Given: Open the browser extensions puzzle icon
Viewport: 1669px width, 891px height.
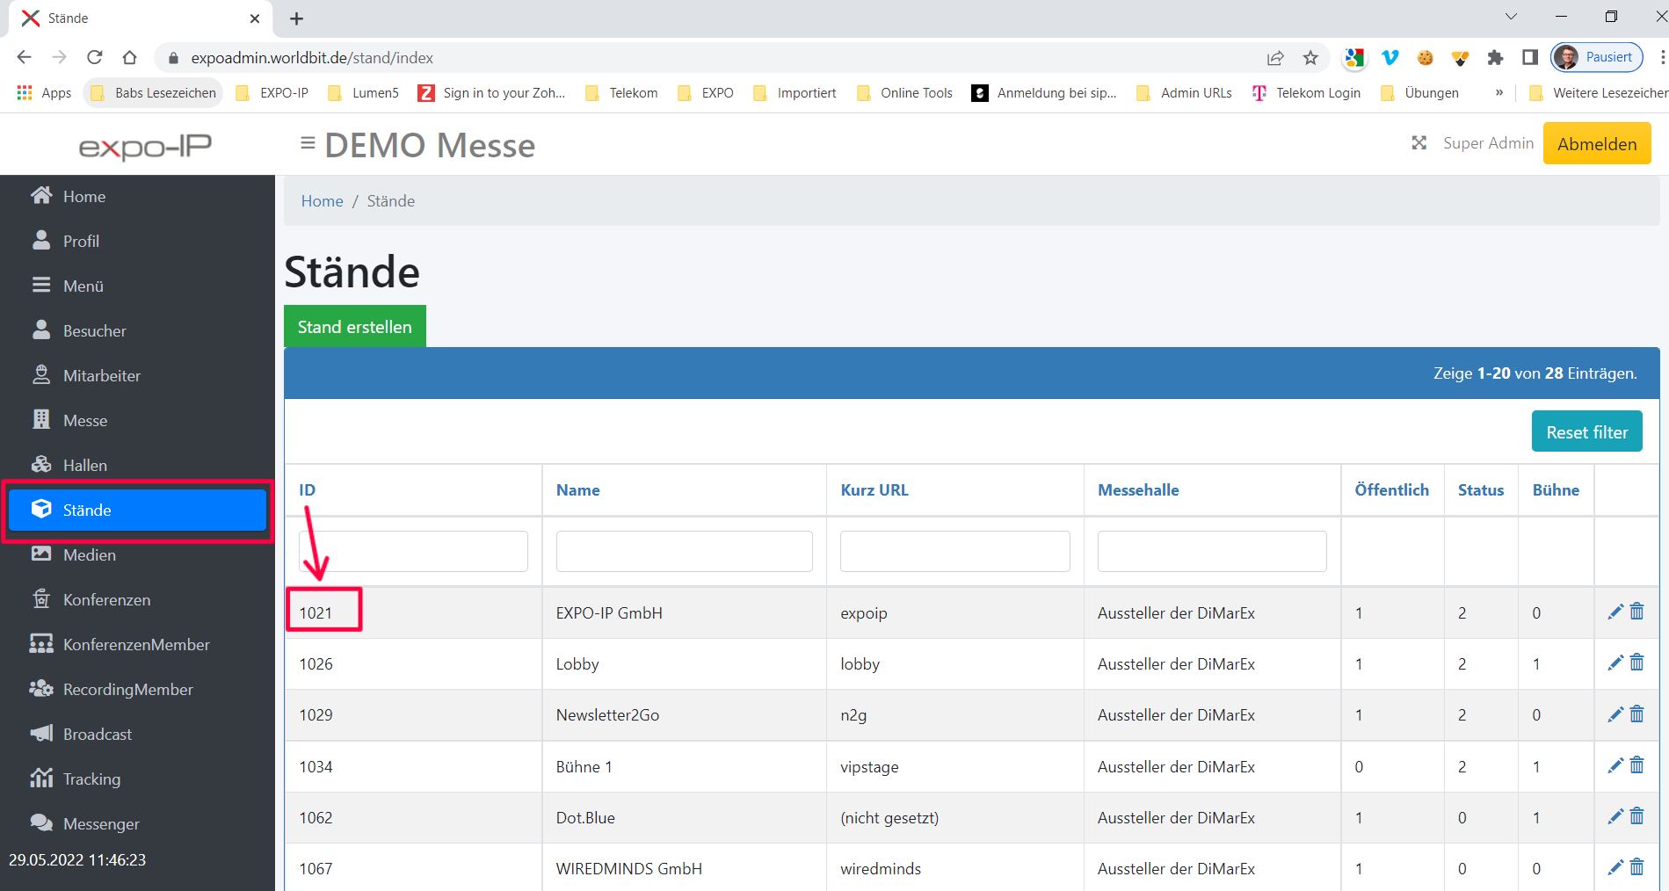Looking at the screenshot, I should pyautogui.click(x=1495, y=58).
